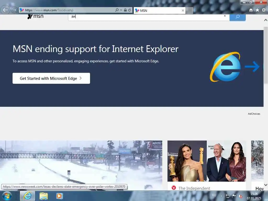Click The Independent source label
This screenshot has width=268, height=201.
click(194, 188)
